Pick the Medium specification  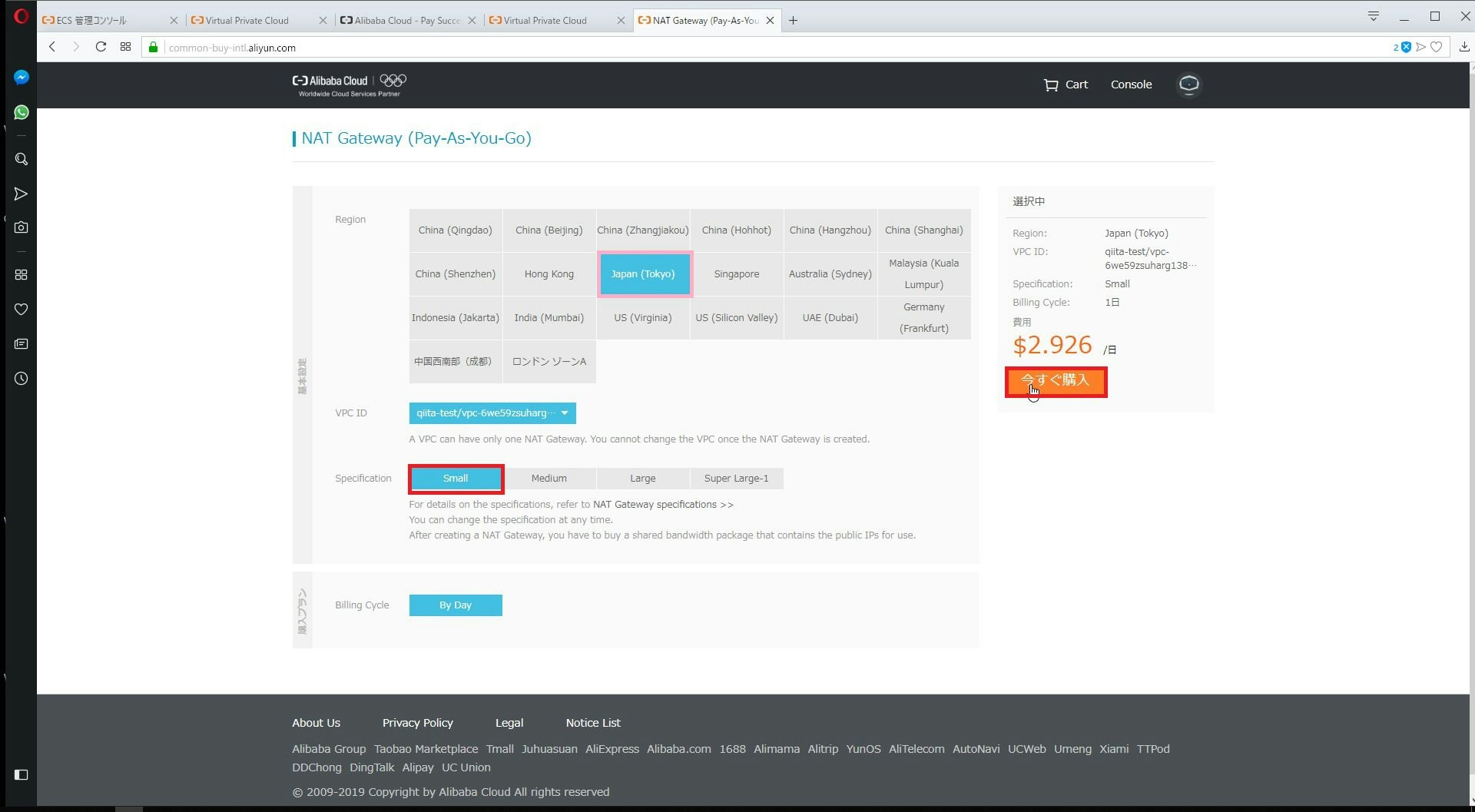(549, 479)
